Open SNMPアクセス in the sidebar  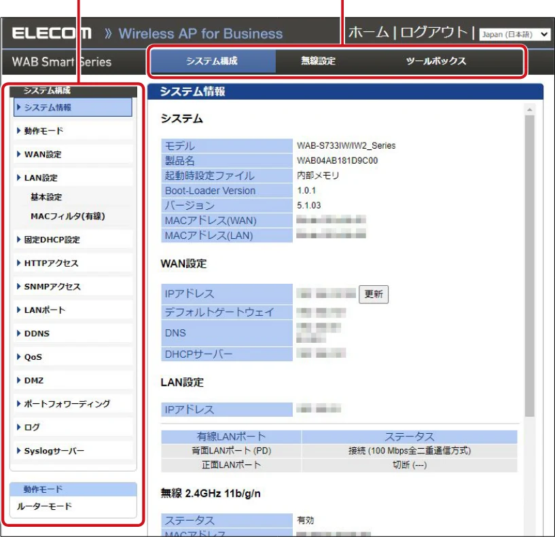coord(73,286)
